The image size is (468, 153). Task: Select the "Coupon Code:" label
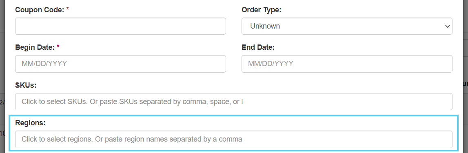40,9
